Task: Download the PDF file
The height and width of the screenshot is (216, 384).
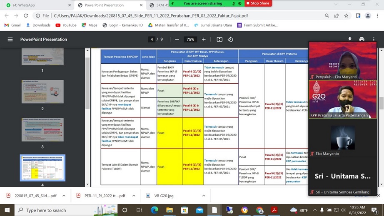Action: [x=349, y=39]
